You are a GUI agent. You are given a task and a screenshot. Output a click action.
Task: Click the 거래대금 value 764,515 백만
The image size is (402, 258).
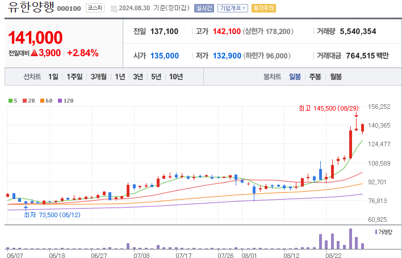point(367,56)
